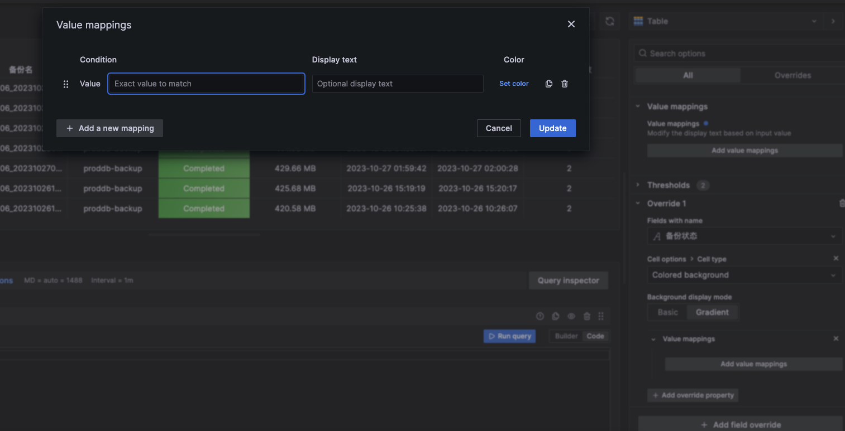Click the 2023-10-27 01:59:42 cell
Screen dimensions: 845x431
point(386,168)
